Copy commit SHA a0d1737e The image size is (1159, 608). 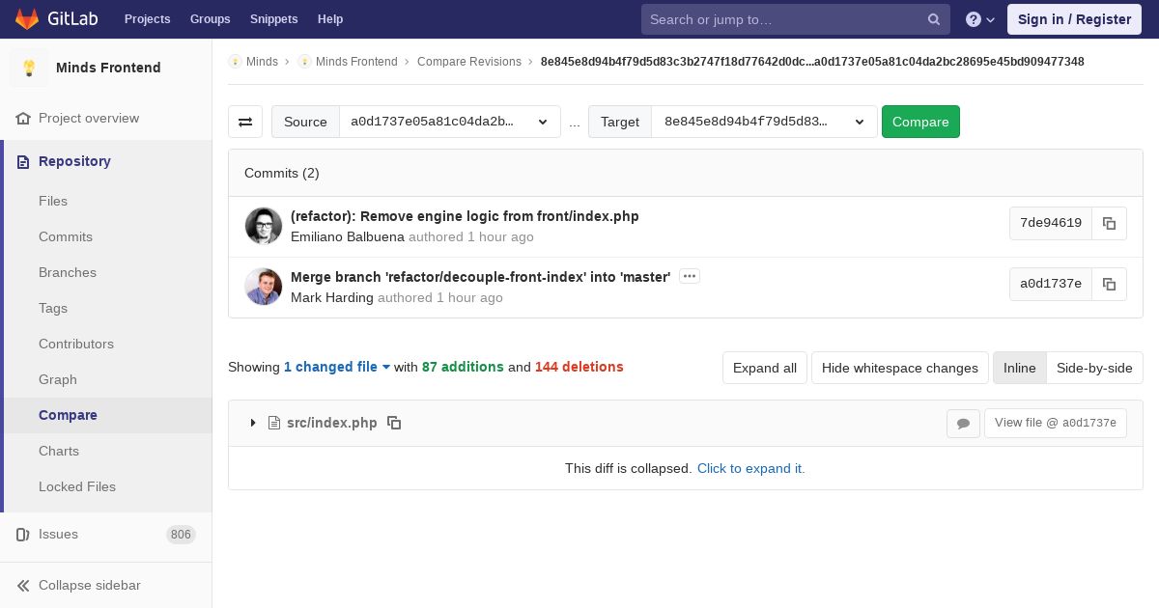(x=1110, y=284)
